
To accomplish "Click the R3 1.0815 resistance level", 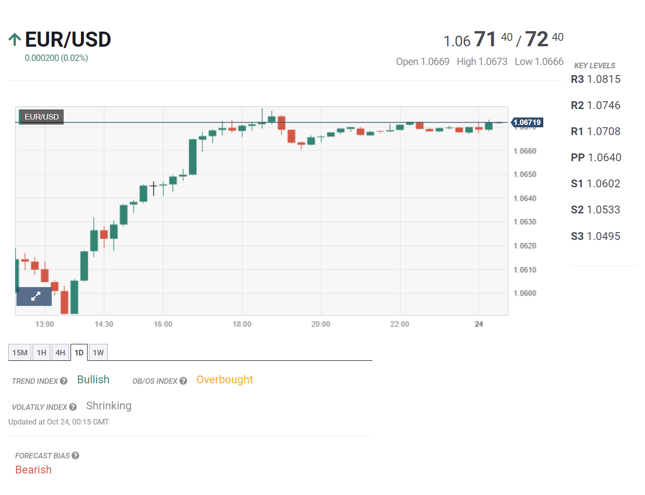I will pos(596,79).
